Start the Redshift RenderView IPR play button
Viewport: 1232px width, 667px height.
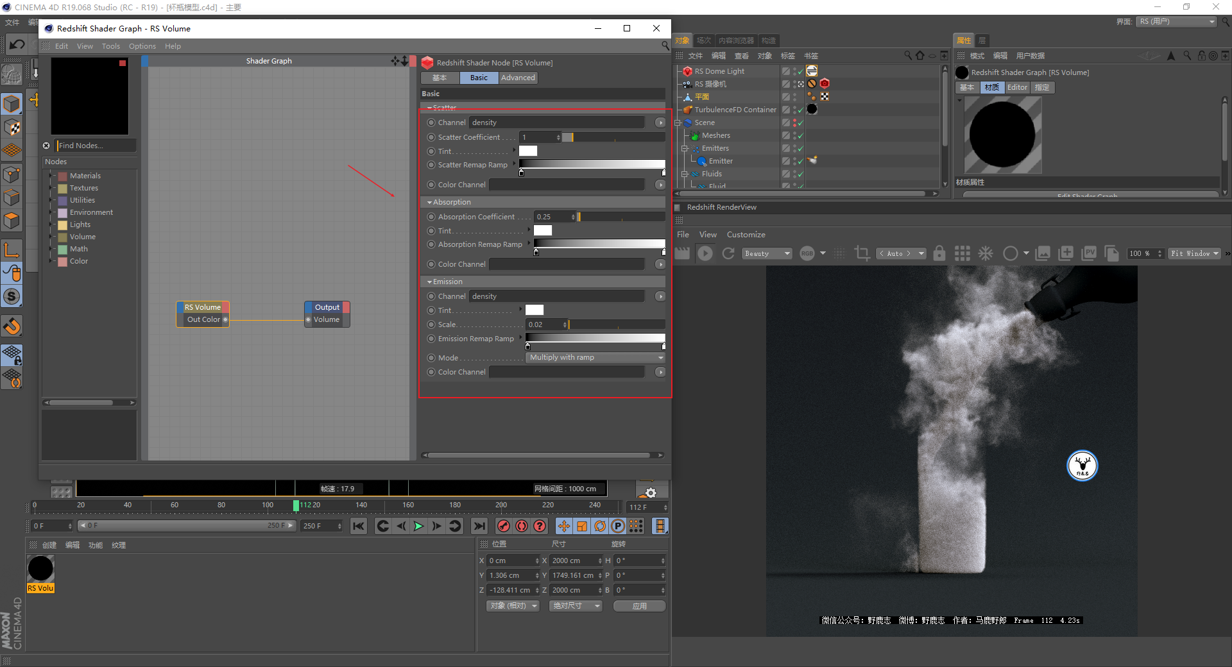click(705, 253)
